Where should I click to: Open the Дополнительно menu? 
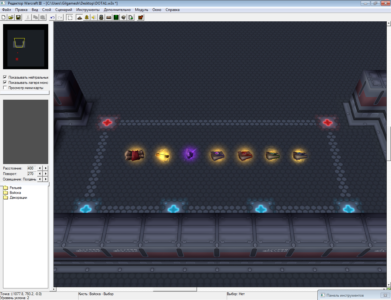pyautogui.click(x=117, y=10)
